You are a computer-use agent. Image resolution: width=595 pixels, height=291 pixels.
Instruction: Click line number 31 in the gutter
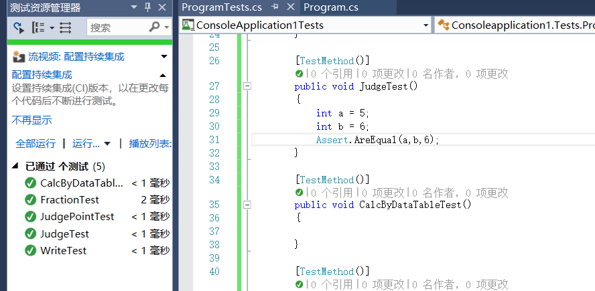click(x=214, y=140)
